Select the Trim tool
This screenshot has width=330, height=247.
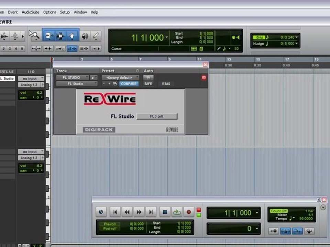tap(49, 36)
